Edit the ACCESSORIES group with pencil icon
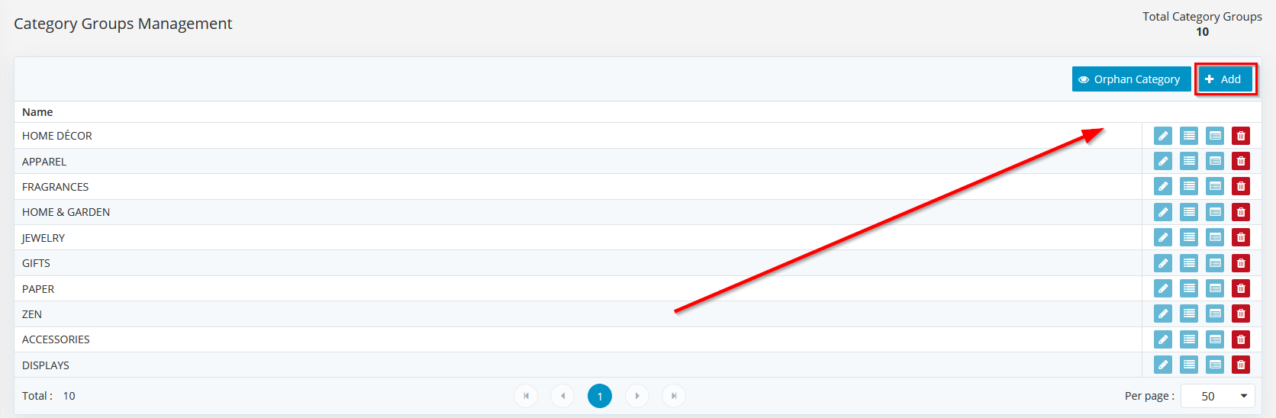Image resolution: width=1276 pixels, height=418 pixels. tap(1163, 339)
